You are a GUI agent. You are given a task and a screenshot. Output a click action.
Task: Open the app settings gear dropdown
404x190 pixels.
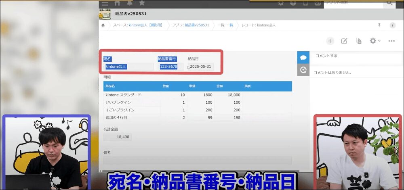click(375, 41)
